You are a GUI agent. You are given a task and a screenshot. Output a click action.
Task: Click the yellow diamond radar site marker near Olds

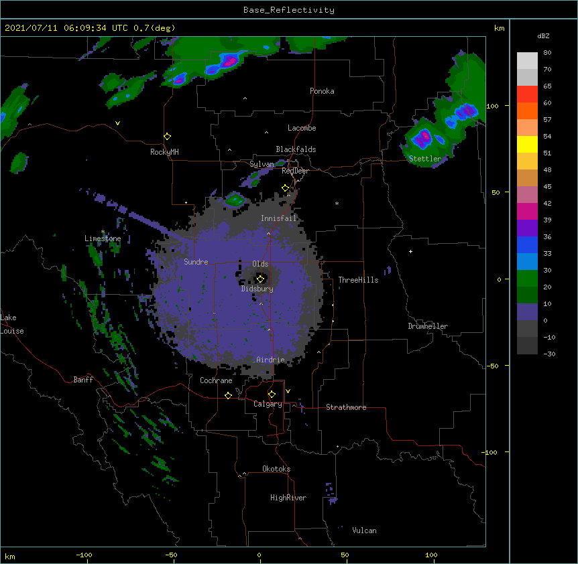click(x=260, y=279)
